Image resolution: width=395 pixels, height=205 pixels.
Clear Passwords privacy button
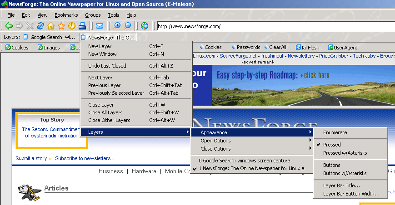[245, 47]
